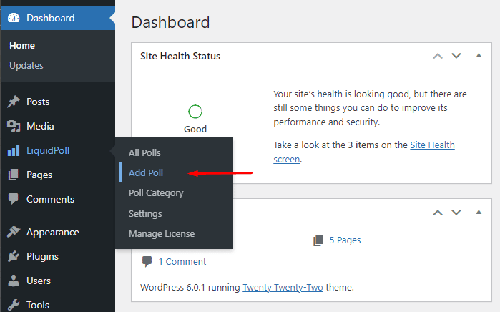Open Poll Category in the submenu
Screen dimensions: 500x312
(156, 193)
